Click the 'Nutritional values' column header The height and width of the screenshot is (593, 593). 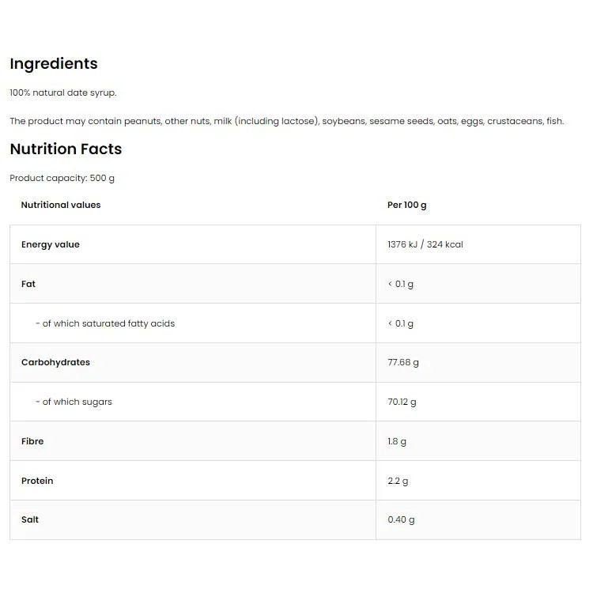(x=61, y=205)
